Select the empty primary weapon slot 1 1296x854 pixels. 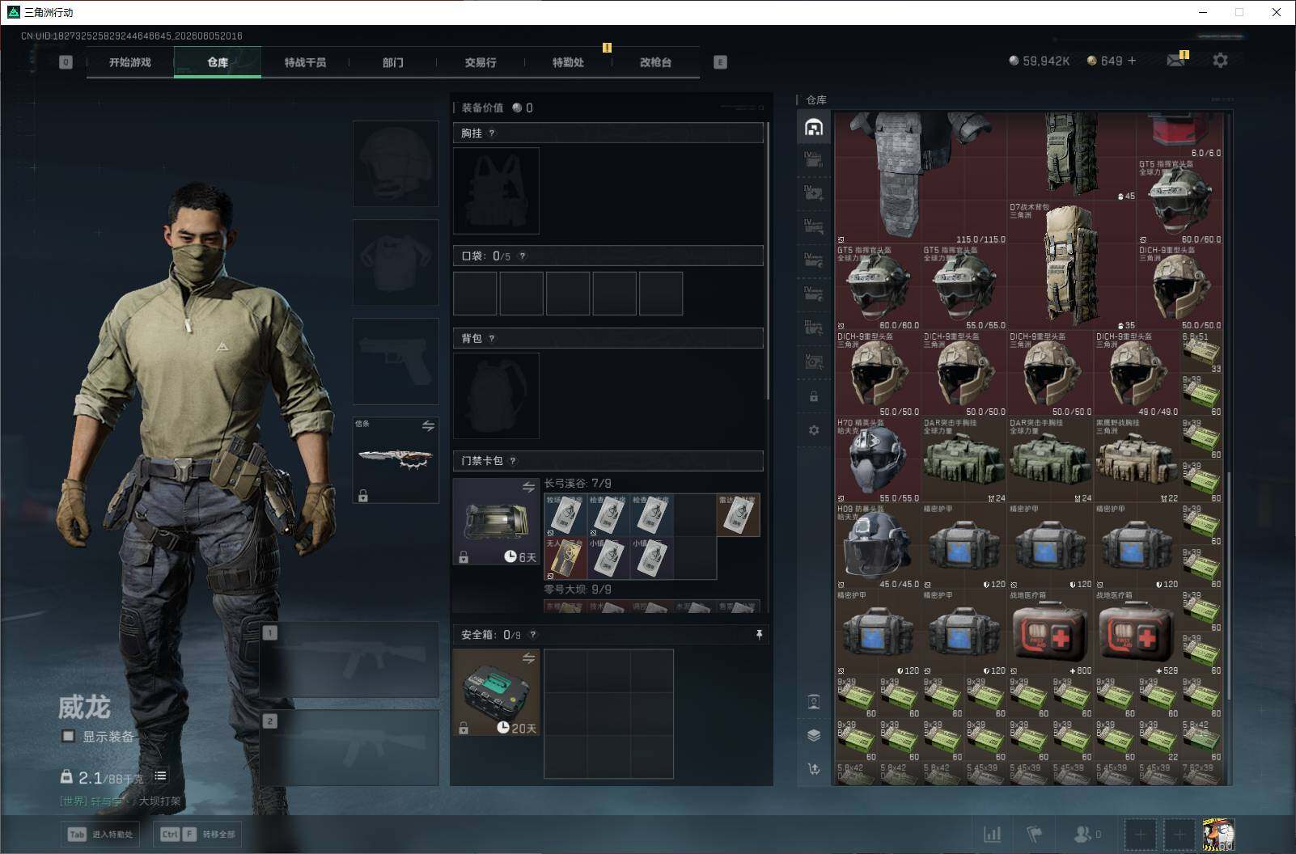pos(349,660)
